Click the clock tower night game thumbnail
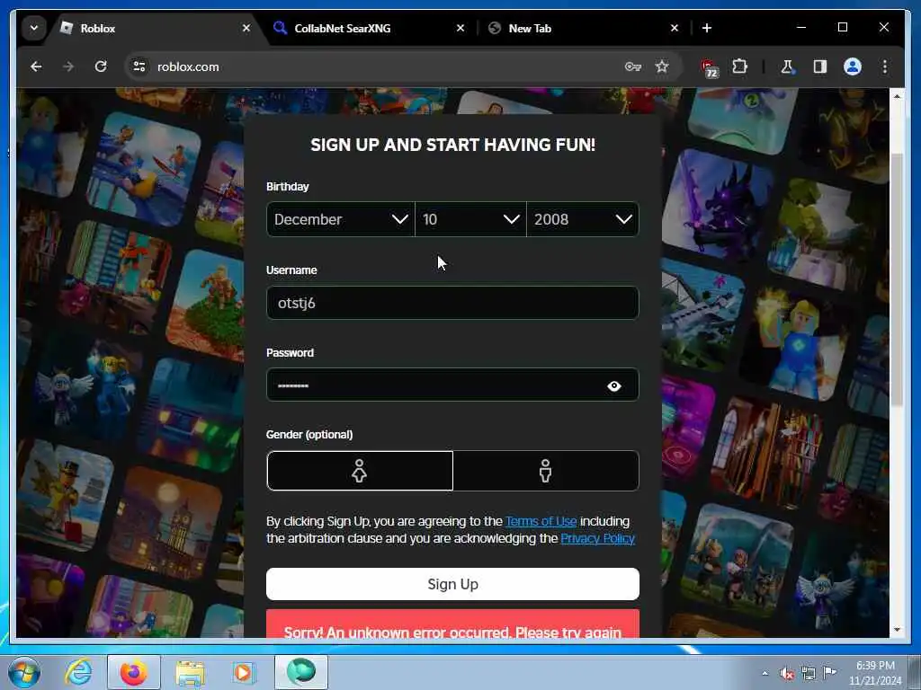 (x=166, y=524)
